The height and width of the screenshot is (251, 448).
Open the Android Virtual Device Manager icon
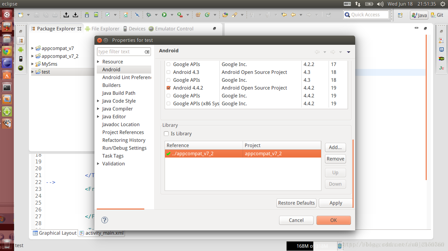[96, 15]
